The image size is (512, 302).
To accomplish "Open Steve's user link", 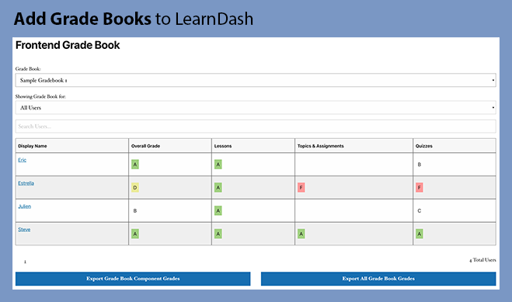I will (x=24, y=229).
